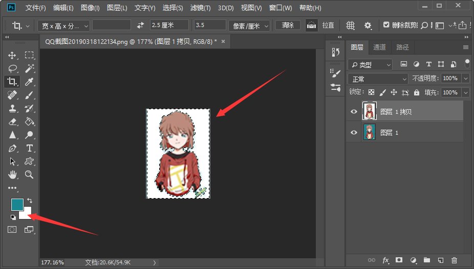
Task: Click the straighten level icon
Action: [311, 26]
